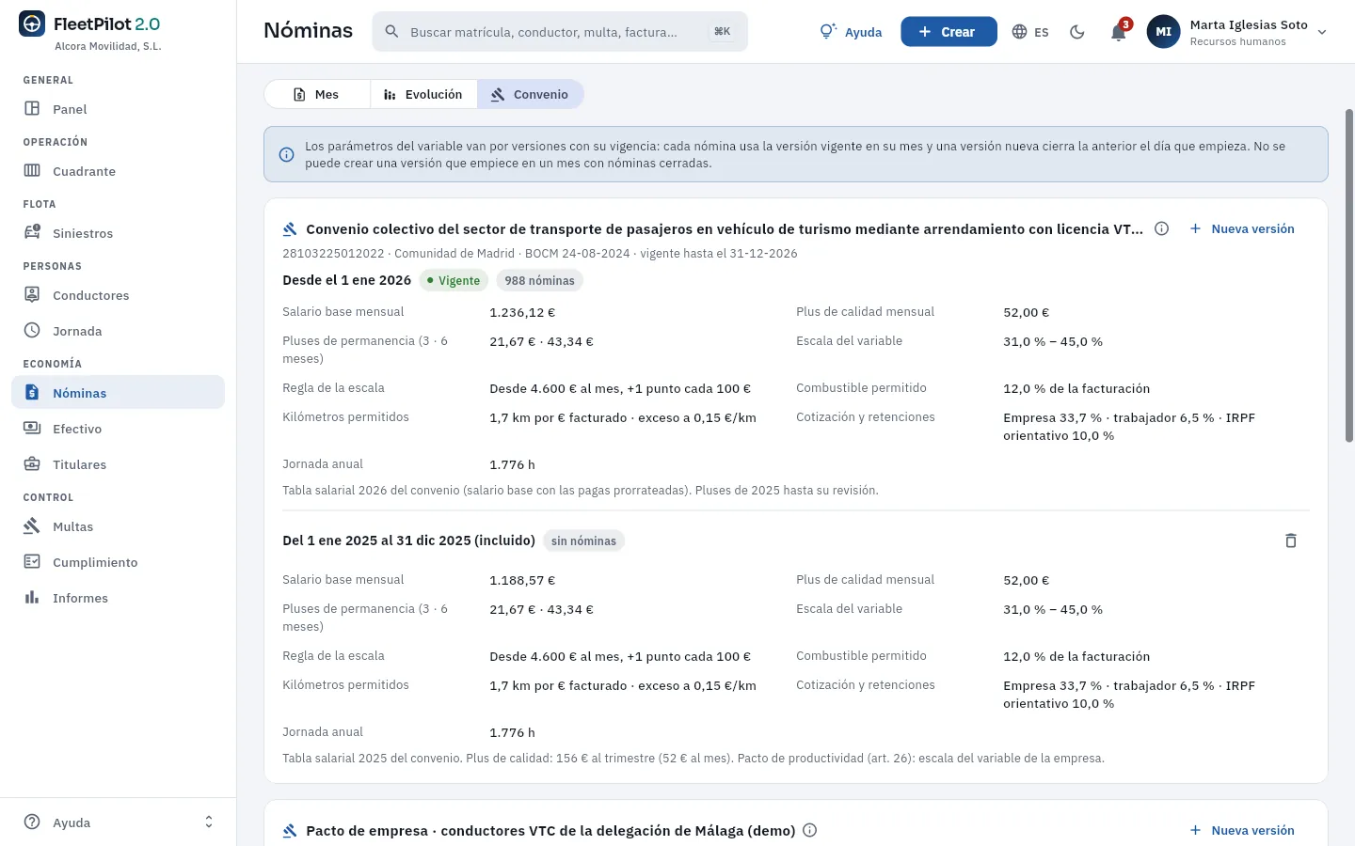
Task: Click the sin nóminas badge
Action: click(x=583, y=540)
